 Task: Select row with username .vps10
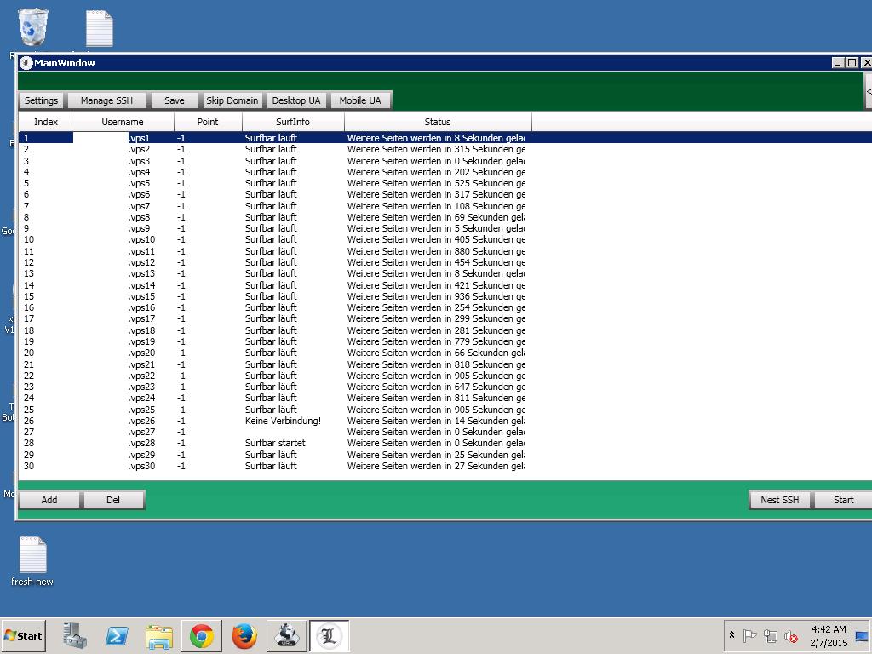(445, 239)
